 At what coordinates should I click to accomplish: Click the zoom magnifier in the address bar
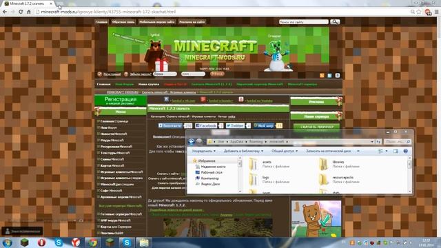[x=412, y=12]
